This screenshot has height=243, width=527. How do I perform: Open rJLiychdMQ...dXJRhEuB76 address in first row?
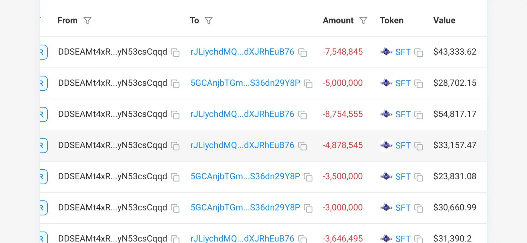tap(242, 52)
